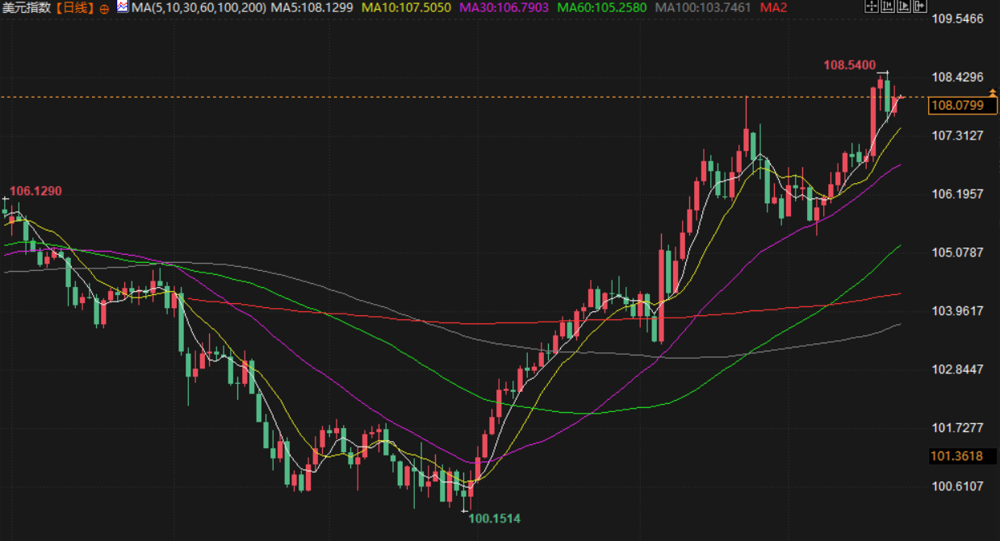1000x541 pixels.
Task: Click the orange circled-plus icon beside 日线
Action: tap(104, 9)
